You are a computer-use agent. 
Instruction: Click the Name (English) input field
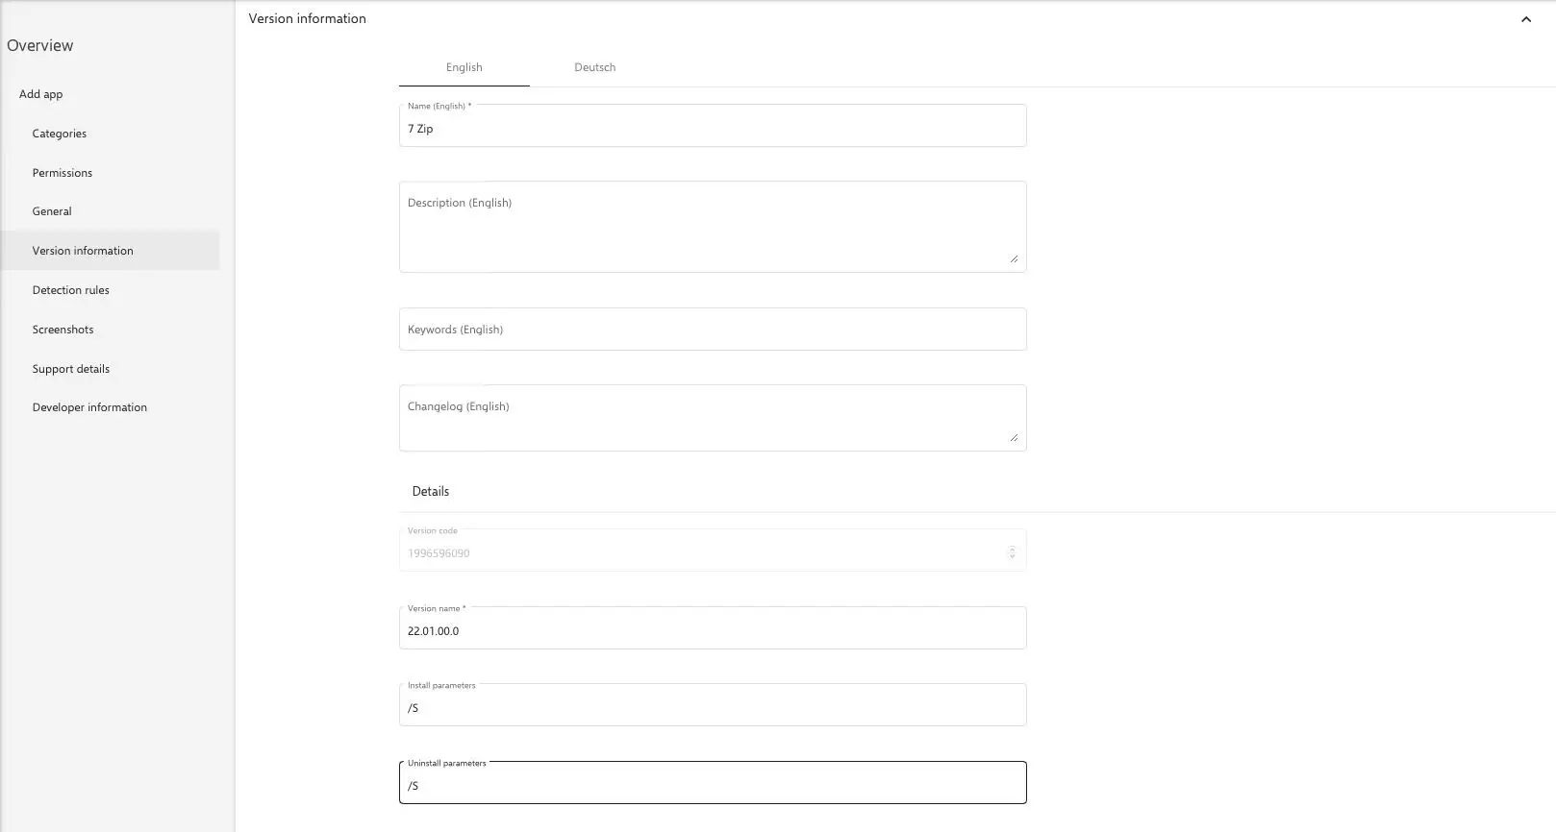[x=712, y=129]
